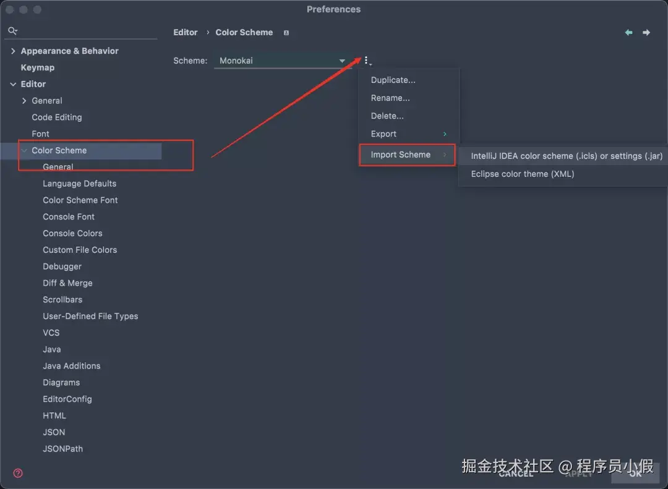Select Console Colors in the sidebar
The image size is (668, 489).
(72, 233)
